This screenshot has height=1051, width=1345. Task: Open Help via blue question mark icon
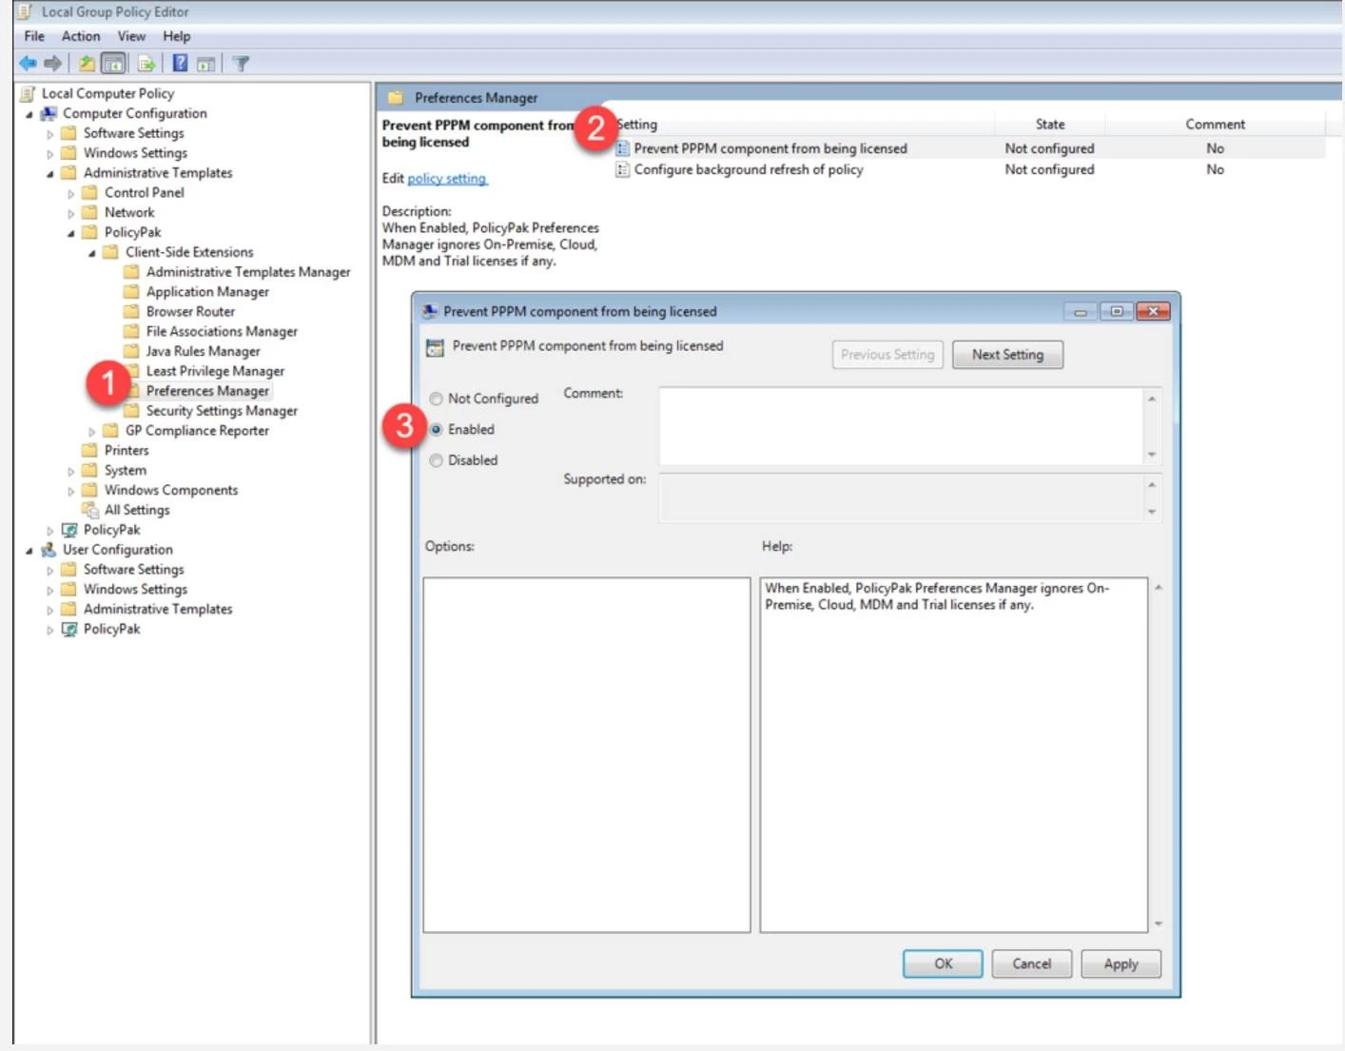(180, 64)
